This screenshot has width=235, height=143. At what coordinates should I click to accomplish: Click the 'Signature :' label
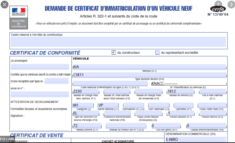[17, 116]
